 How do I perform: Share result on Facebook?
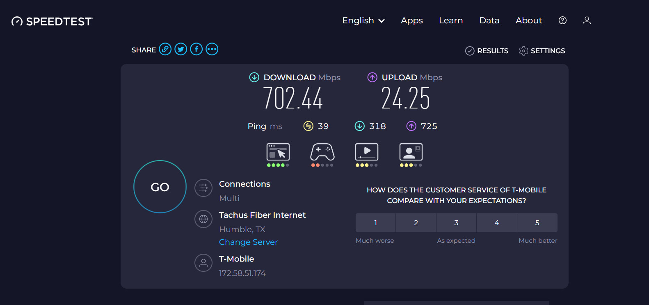(196, 50)
